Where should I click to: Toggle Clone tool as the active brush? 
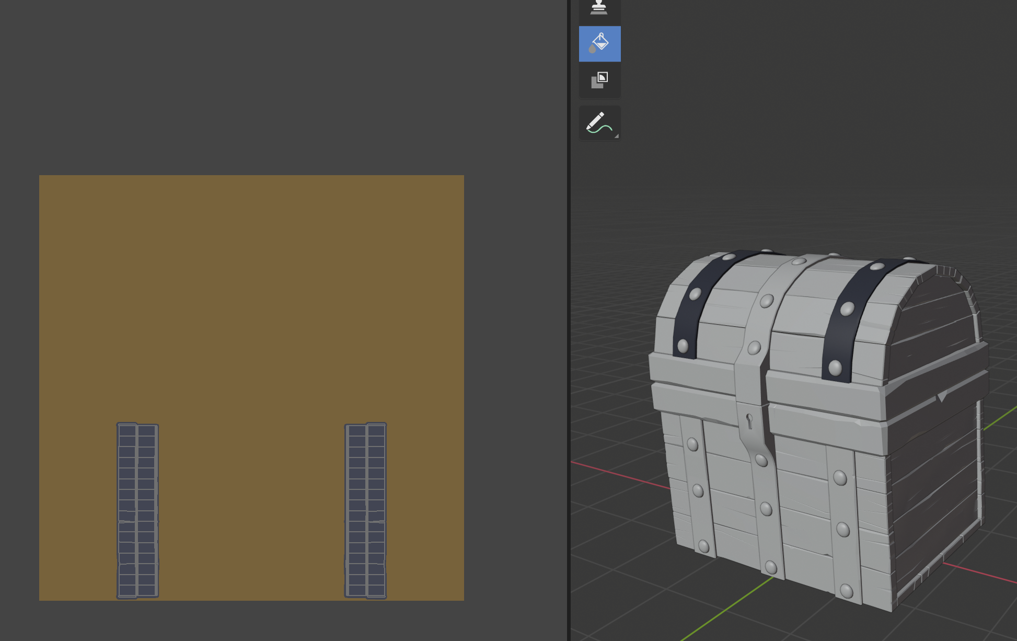tap(599, 7)
